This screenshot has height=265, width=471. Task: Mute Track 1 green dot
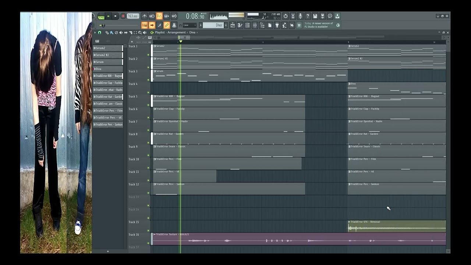point(148,55)
